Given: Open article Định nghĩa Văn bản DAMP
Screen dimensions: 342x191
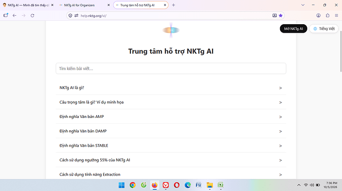Looking at the screenshot, I should click(x=171, y=131).
